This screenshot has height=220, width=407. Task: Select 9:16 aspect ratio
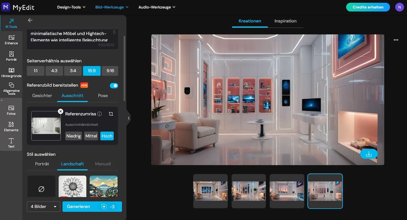point(110,71)
